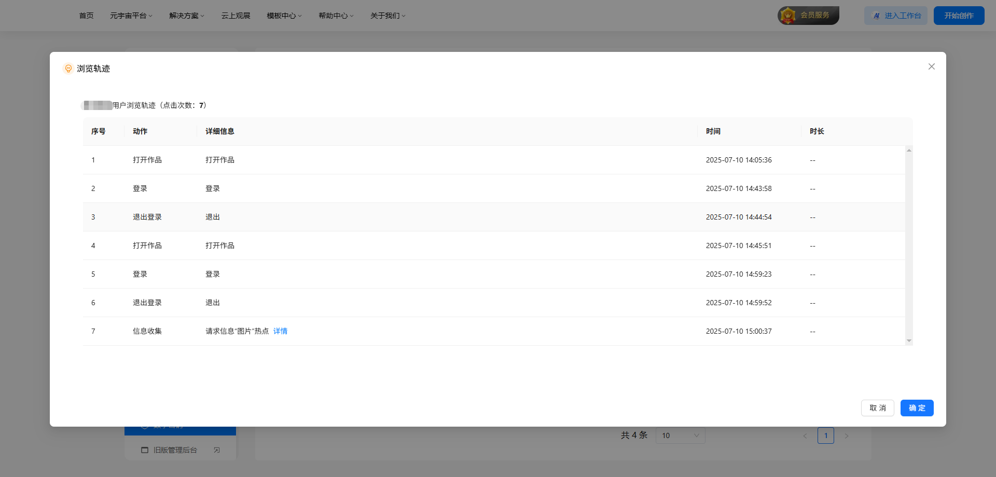Image resolution: width=996 pixels, height=477 pixels.
Task: Open the page size dropdown showing 10
Action: pyautogui.click(x=680, y=435)
